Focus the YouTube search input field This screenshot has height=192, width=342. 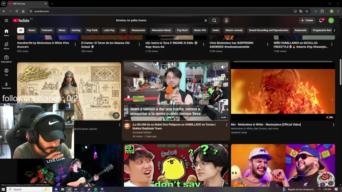159,20
